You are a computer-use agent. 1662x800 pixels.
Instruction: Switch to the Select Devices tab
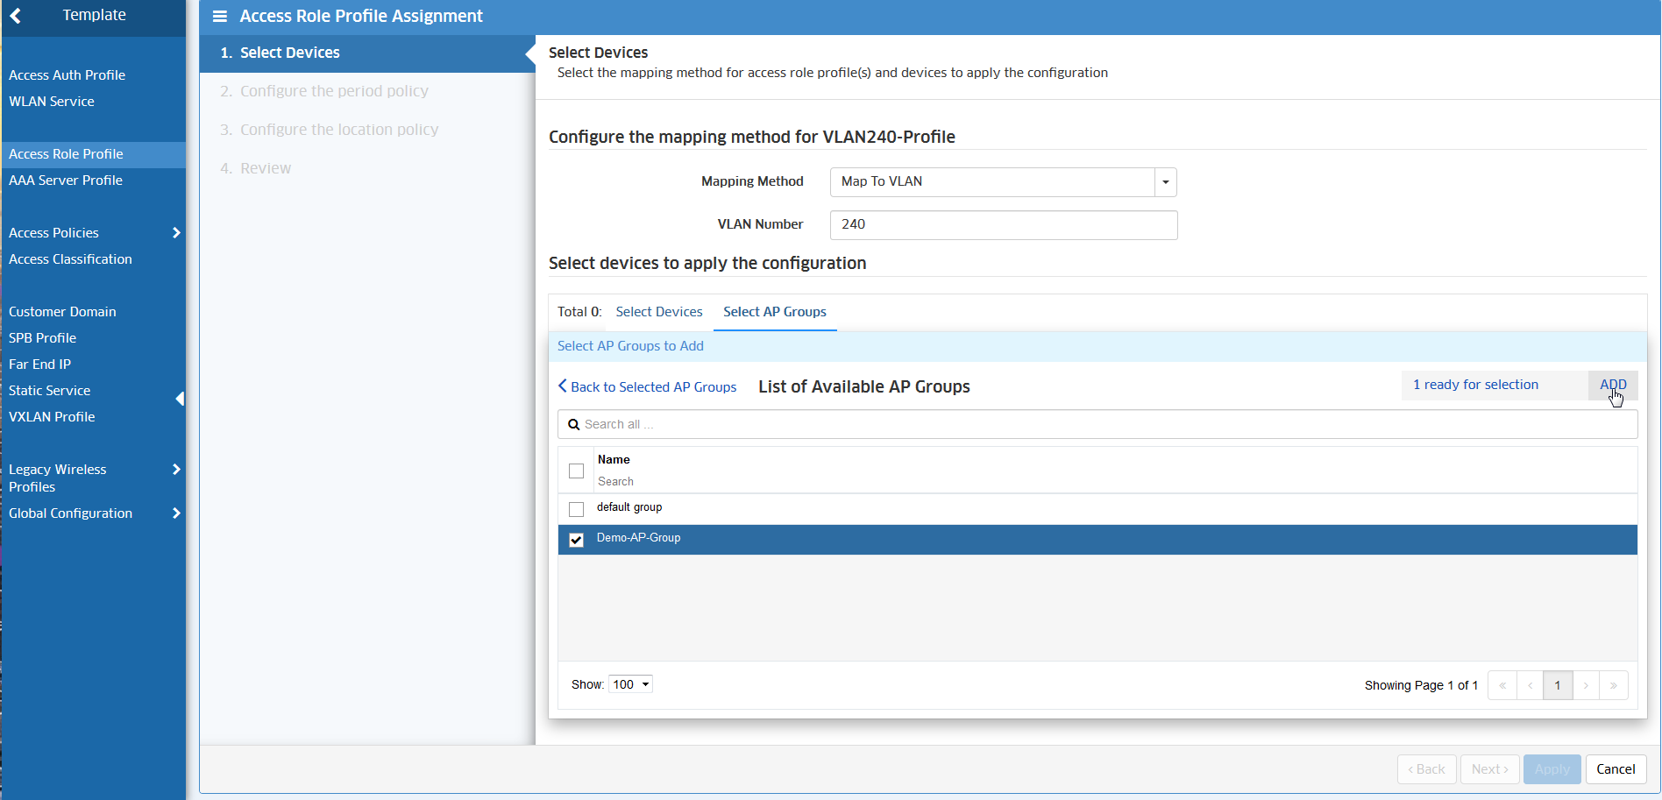pyautogui.click(x=658, y=312)
